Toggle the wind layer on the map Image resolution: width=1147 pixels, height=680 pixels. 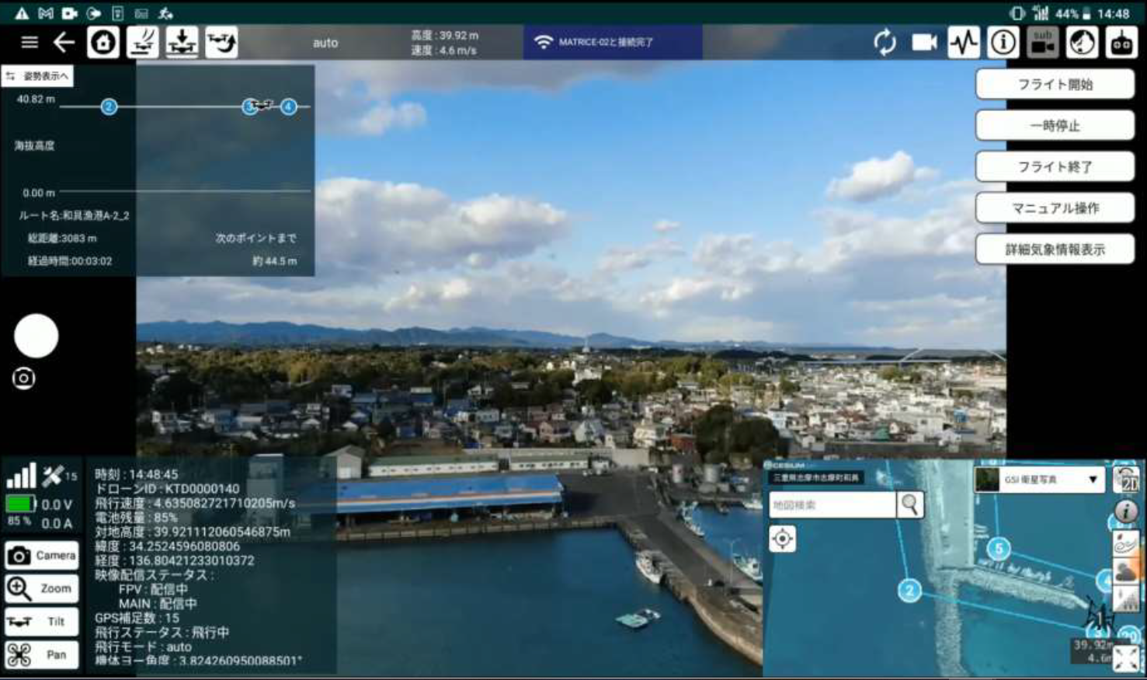coord(1127,542)
